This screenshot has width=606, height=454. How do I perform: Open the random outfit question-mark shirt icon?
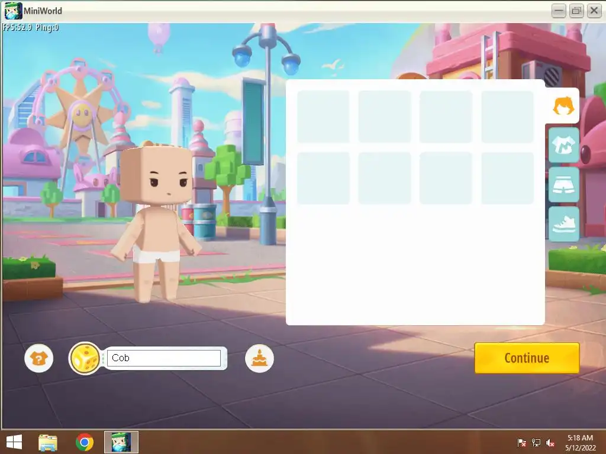38,359
